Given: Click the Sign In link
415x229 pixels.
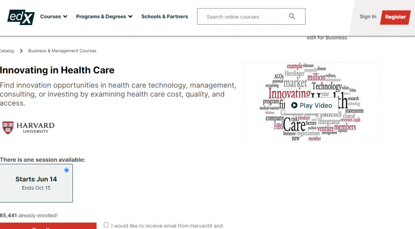Looking at the screenshot, I should pyautogui.click(x=368, y=17).
